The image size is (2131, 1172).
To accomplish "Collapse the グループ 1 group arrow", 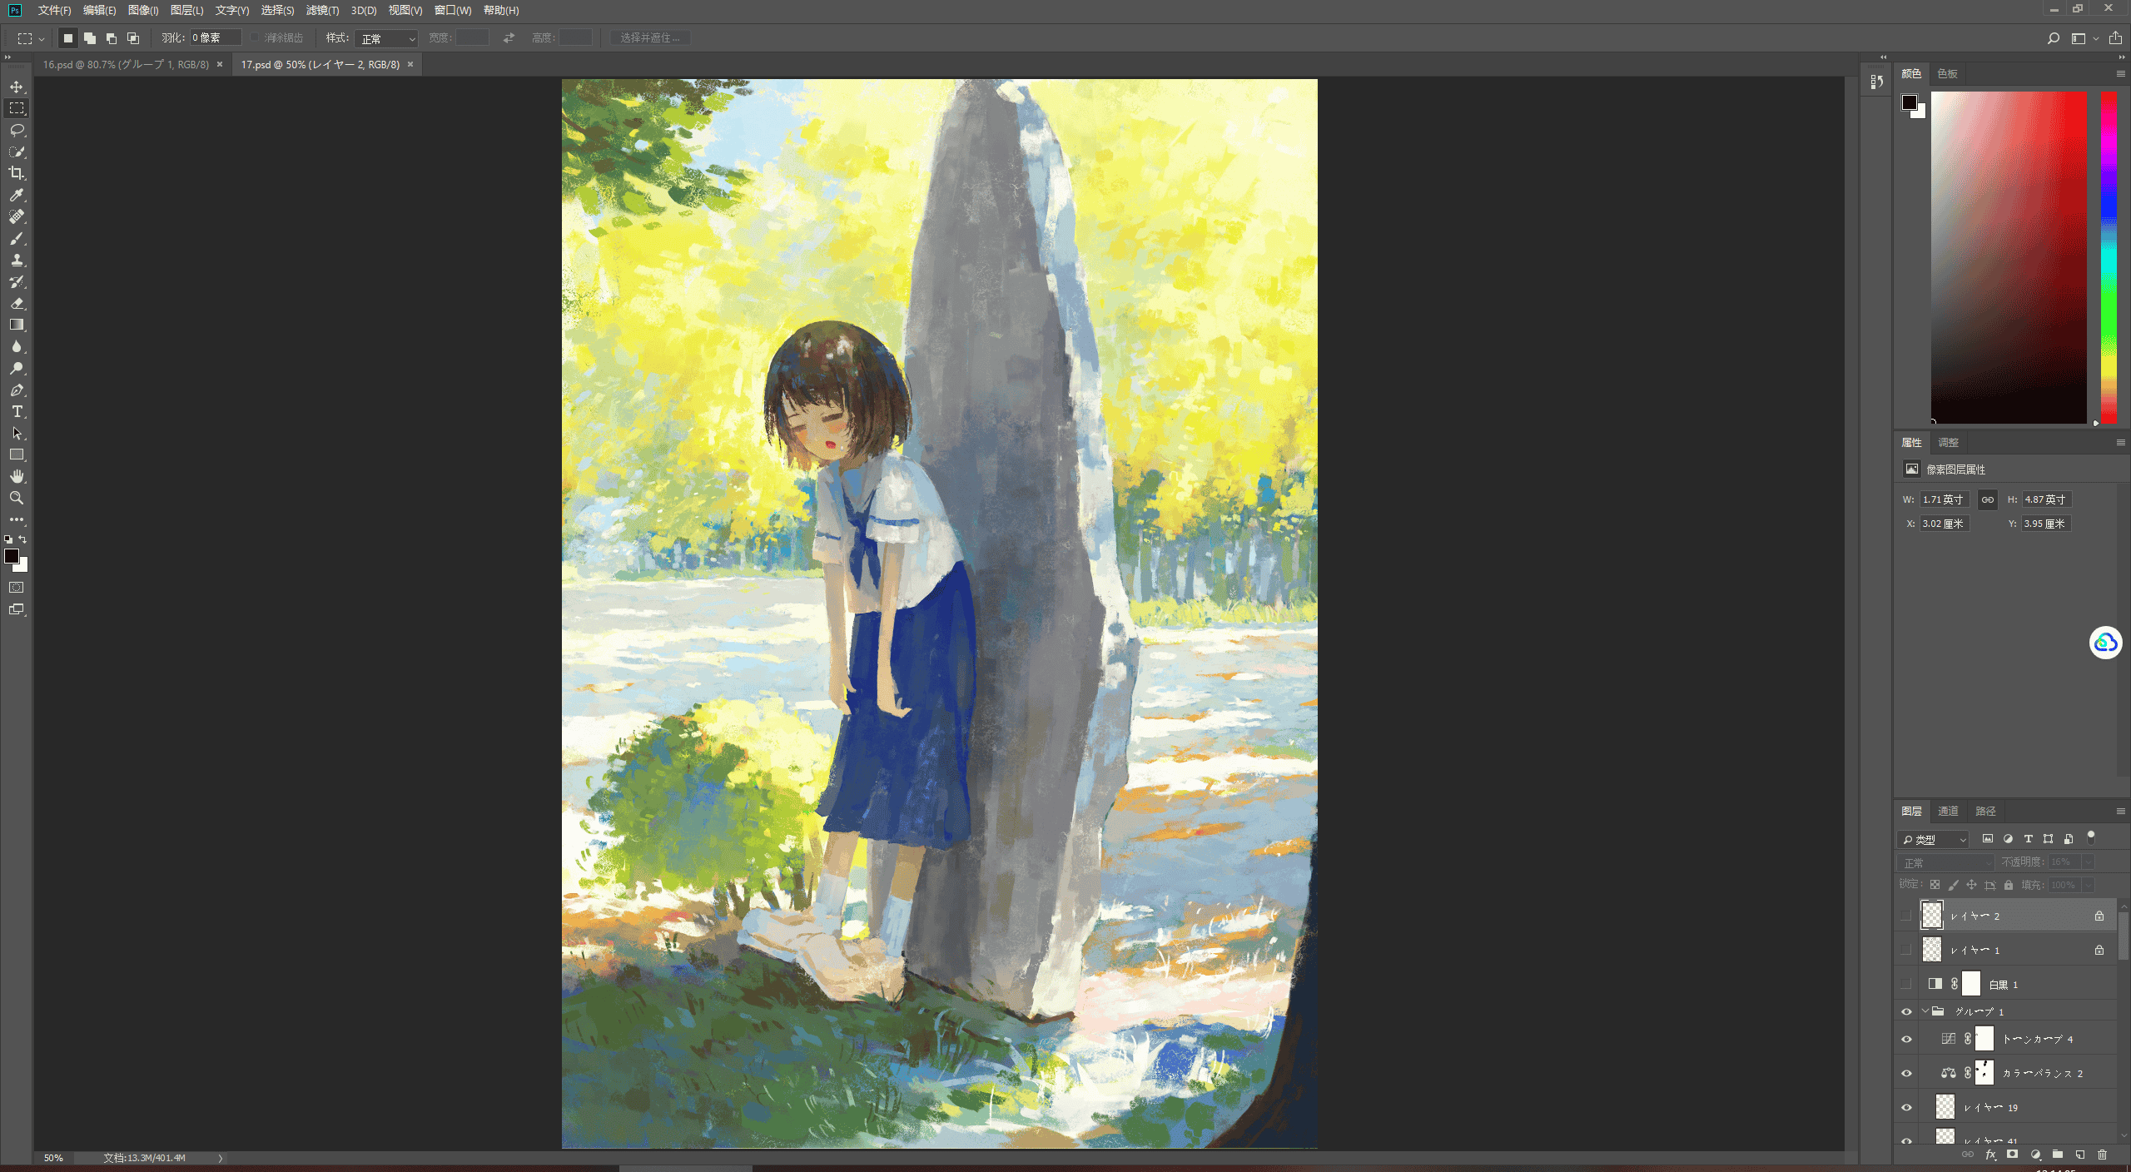I will (x=1925, y=1011).
